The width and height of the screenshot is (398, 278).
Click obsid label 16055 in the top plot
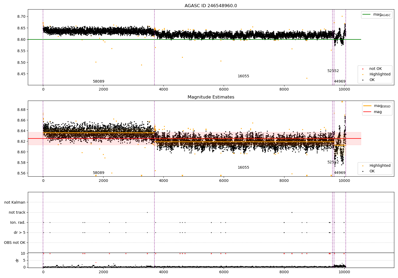(243, 76)
